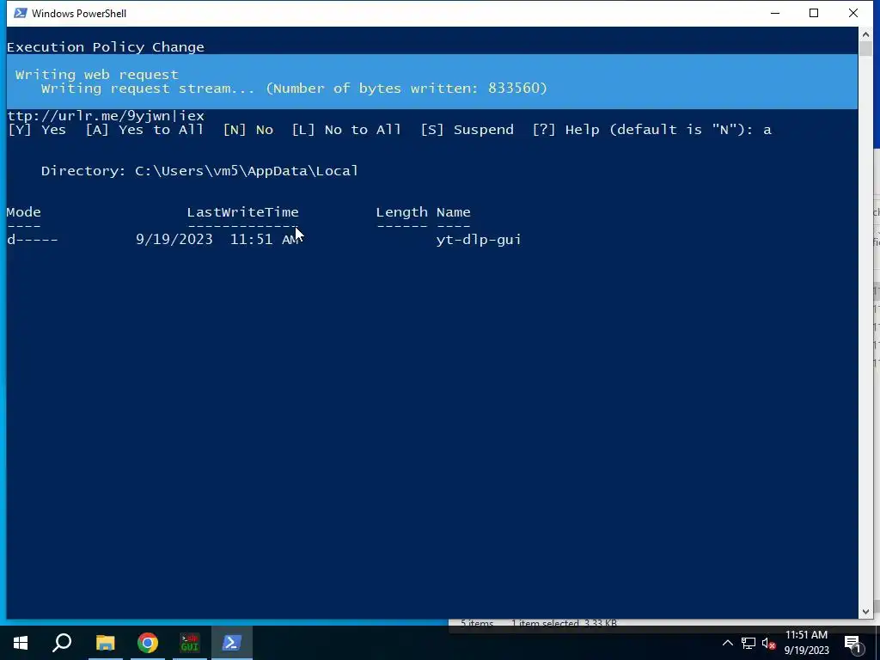Launch Google Chrome from taskbar
Image resolution: width=880 pixels, height=660 pixels.
pyautogui.click(x=148, y=643)
